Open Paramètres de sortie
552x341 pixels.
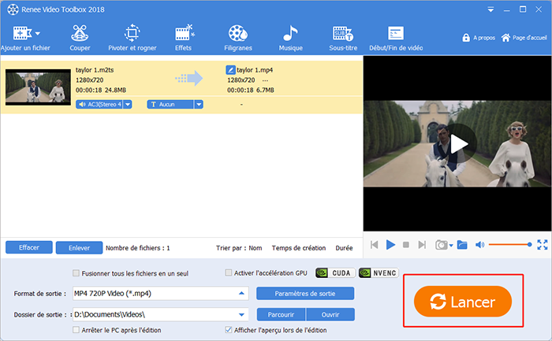(305, 294)
